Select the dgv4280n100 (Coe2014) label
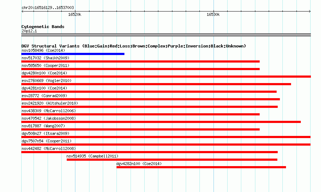The image size is (321, 192). coord(44,73)
